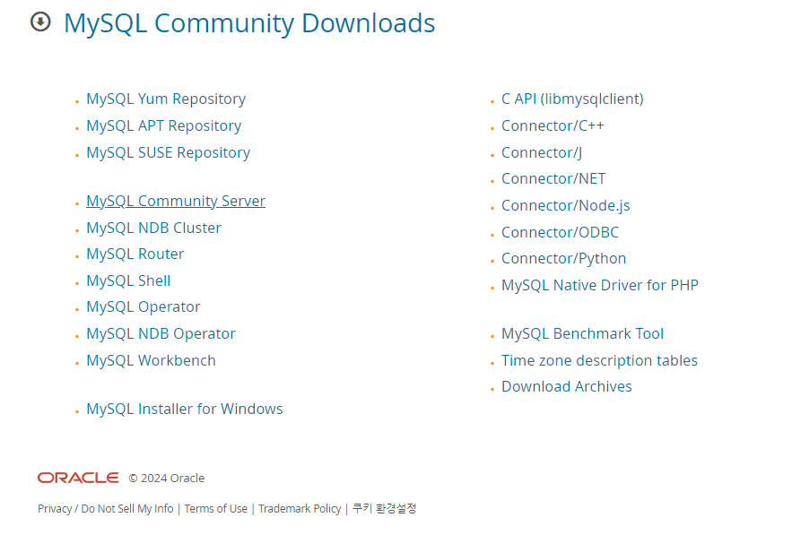Open the Privacy / Do Not Sell My Info link
Viewport: 801px width, 552px height.
(105, 509)
